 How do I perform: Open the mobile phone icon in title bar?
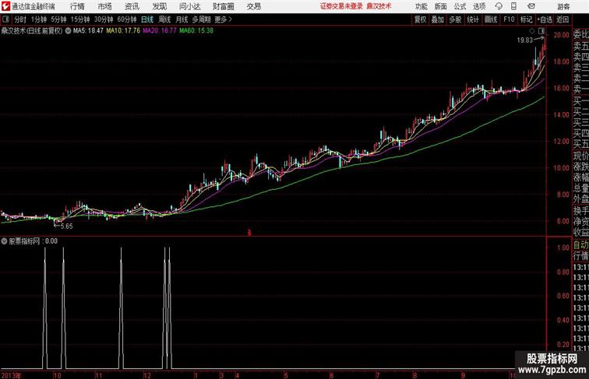[x=513, y=6]
